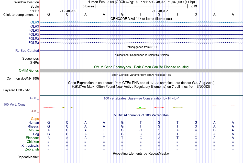Click 'Multiz Alignments of 100 Vertebrates' title
Image resolution: width=243 pixels, height=163 pixels.
point(141,115)
